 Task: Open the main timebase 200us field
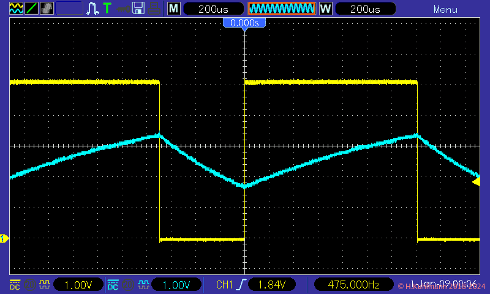pyautogui.click(x=211, y=9)
